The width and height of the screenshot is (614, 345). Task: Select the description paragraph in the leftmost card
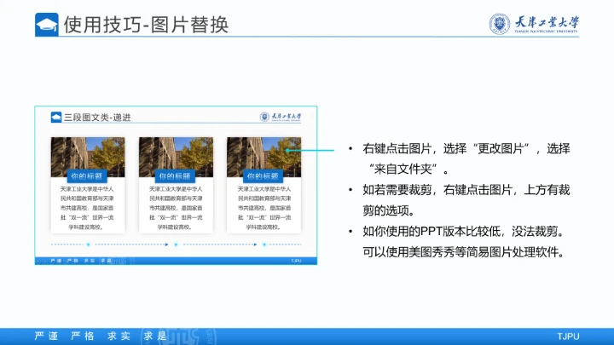87,208
